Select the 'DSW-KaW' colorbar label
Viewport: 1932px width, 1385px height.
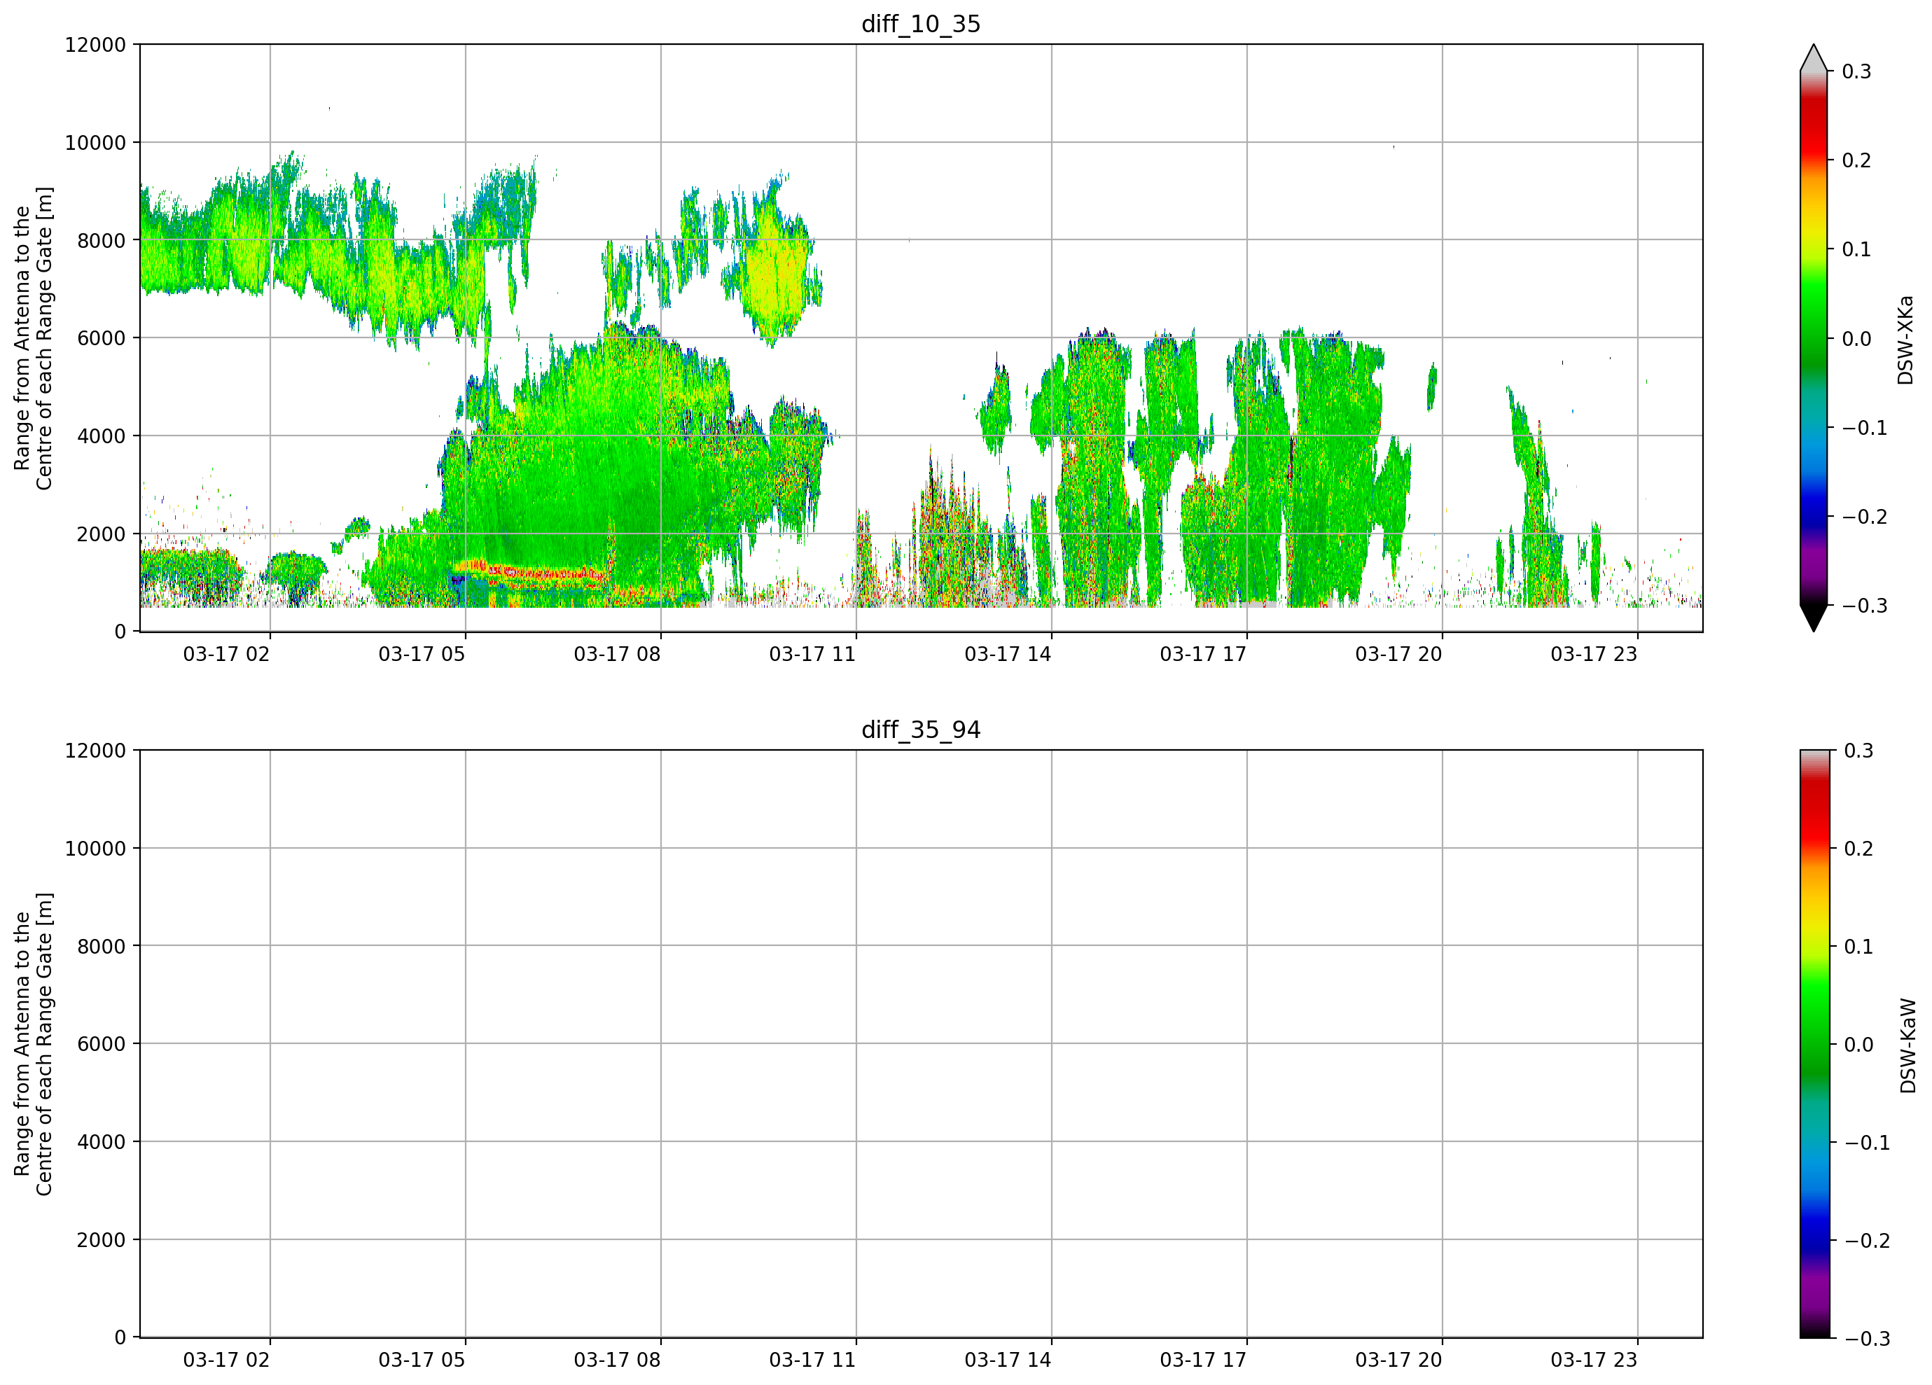pos(1908,1046)
